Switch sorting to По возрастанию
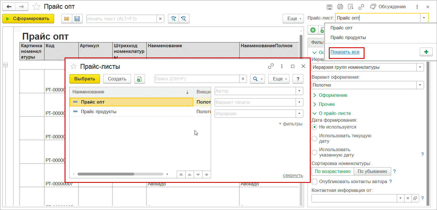437x210 pixels. pos(333,171)
